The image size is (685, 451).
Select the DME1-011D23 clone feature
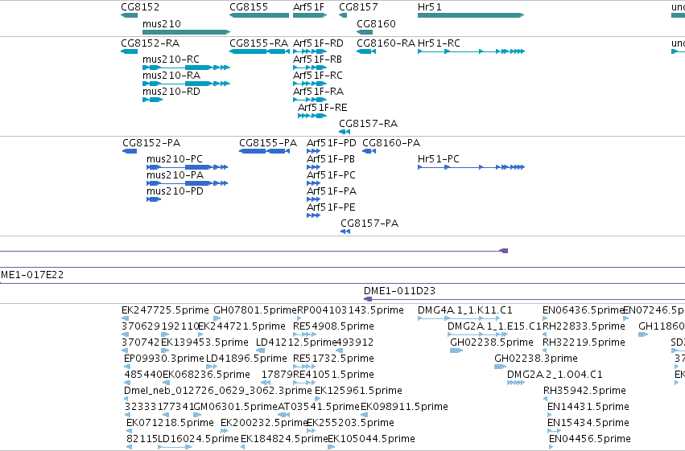tap(524, 299)
